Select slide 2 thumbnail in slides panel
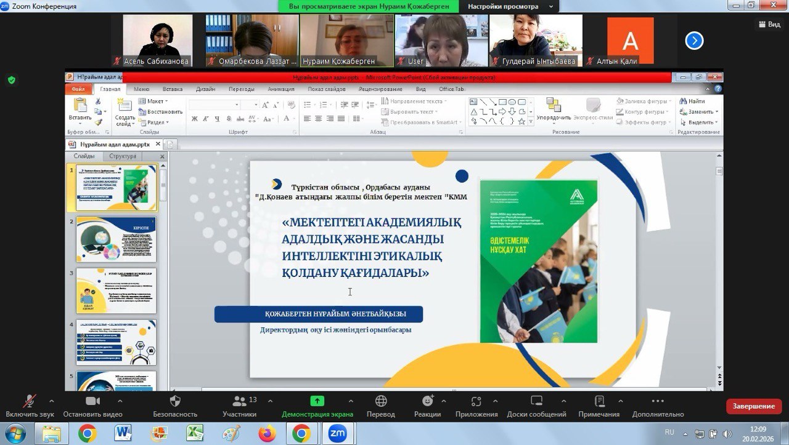789x445 pixels. pyautogui.click(x=116, y=239)
